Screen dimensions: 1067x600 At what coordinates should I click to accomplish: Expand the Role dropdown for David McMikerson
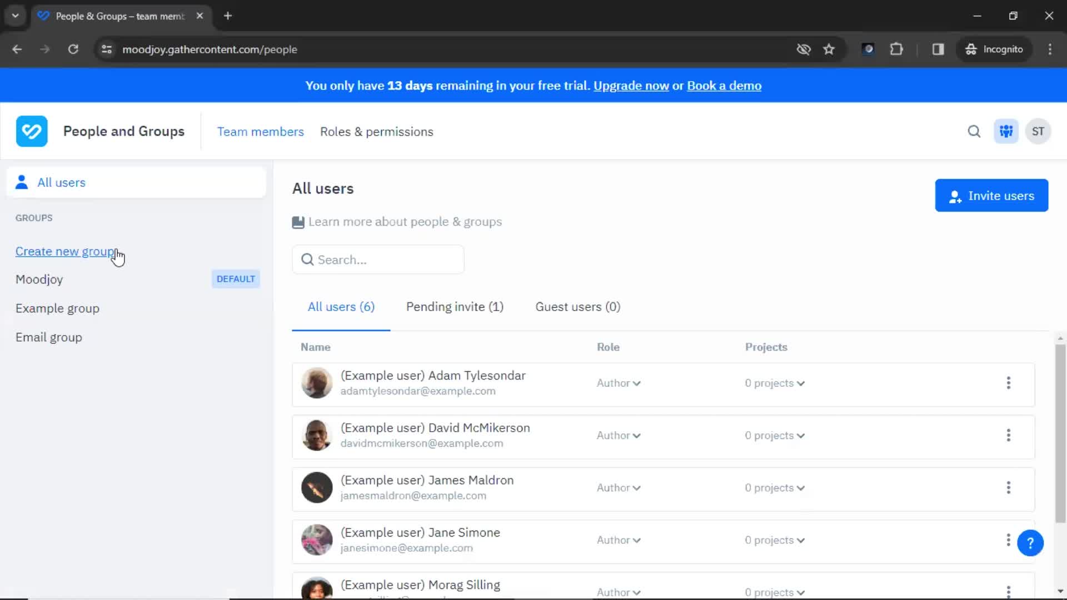click(619, 435)
